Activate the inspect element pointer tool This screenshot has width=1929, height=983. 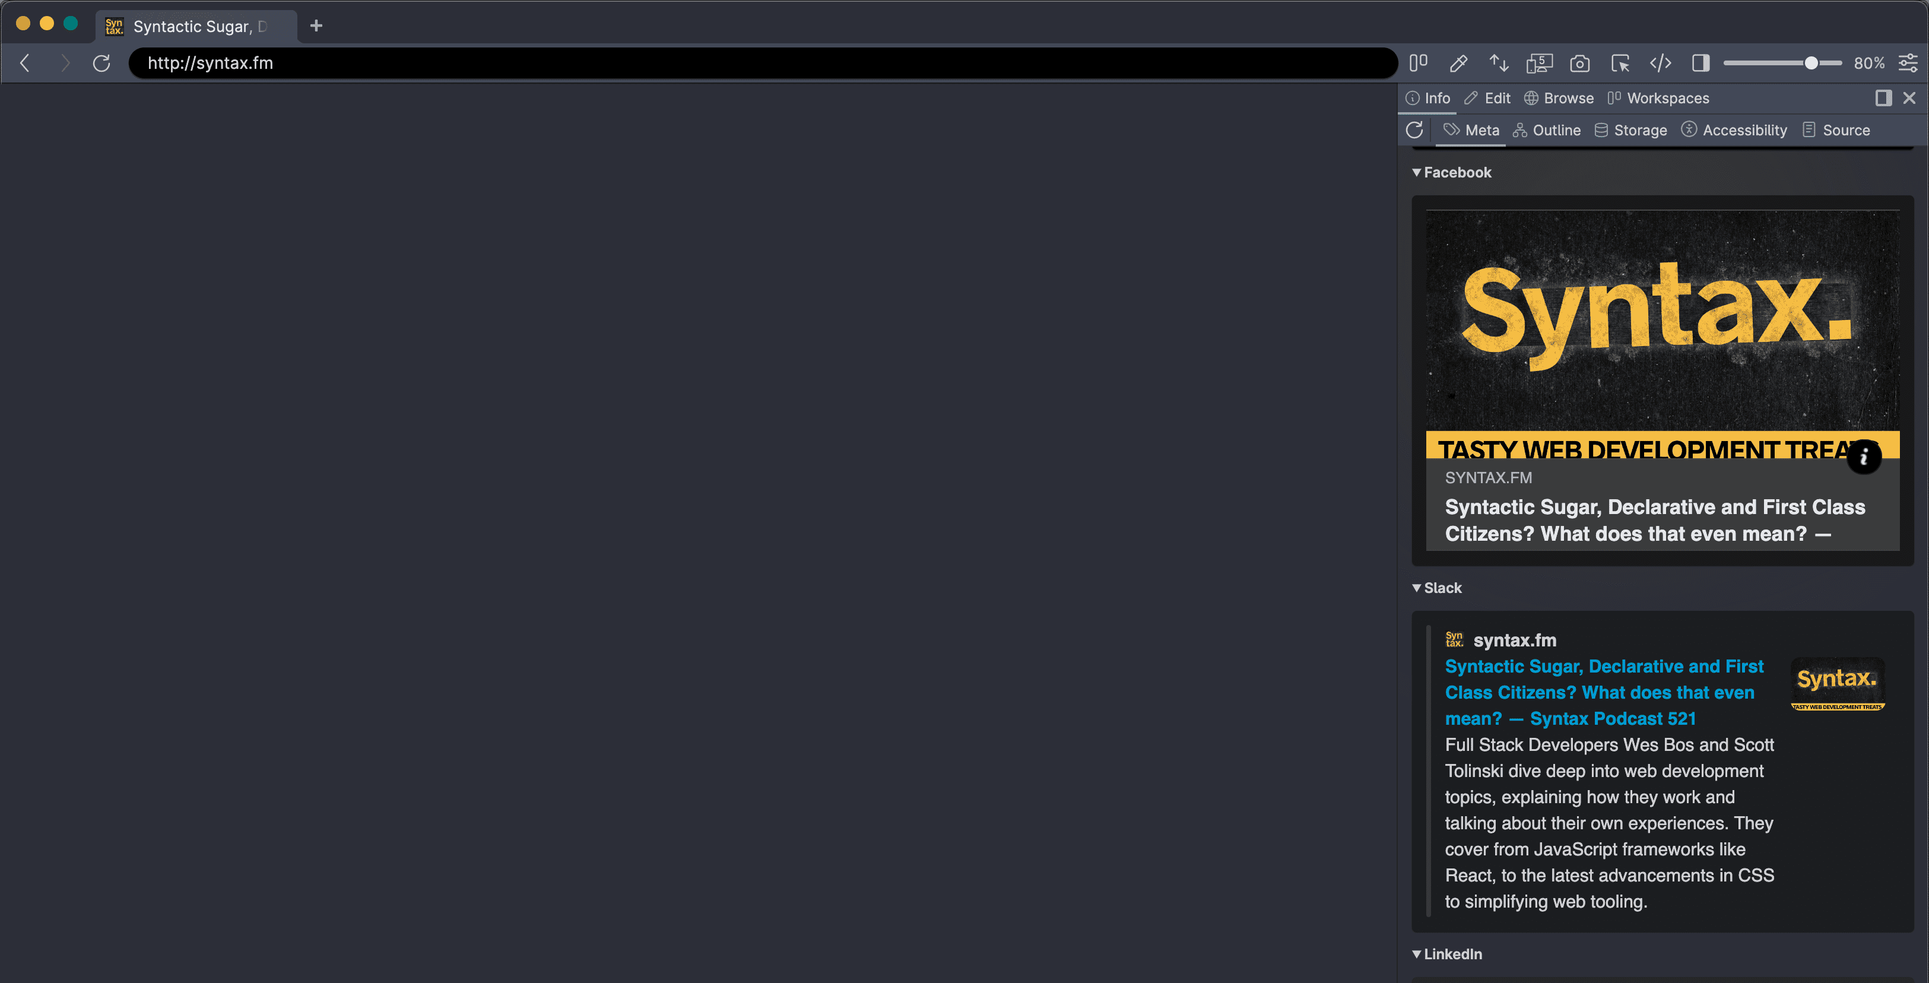tap(1620, 63)
